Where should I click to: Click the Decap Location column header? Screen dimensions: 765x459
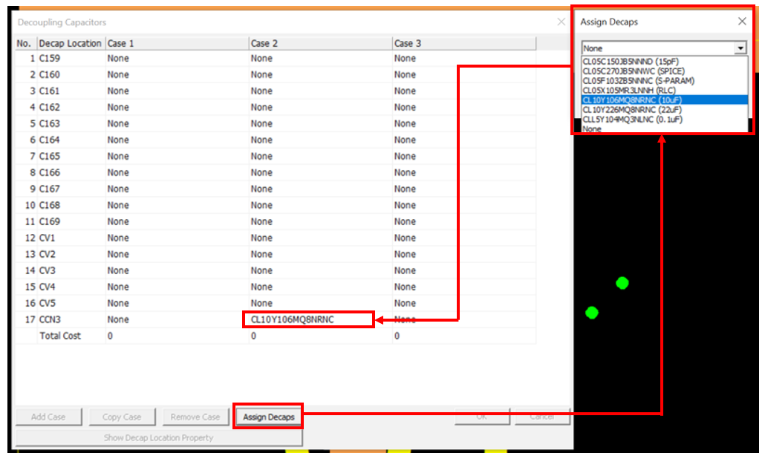[70, 43]
